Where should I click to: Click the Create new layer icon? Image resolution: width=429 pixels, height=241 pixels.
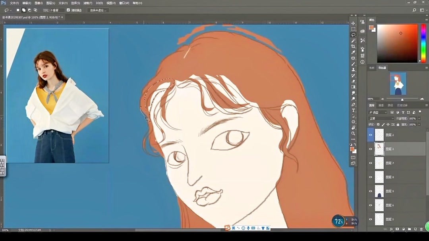(x=415, y=229)
